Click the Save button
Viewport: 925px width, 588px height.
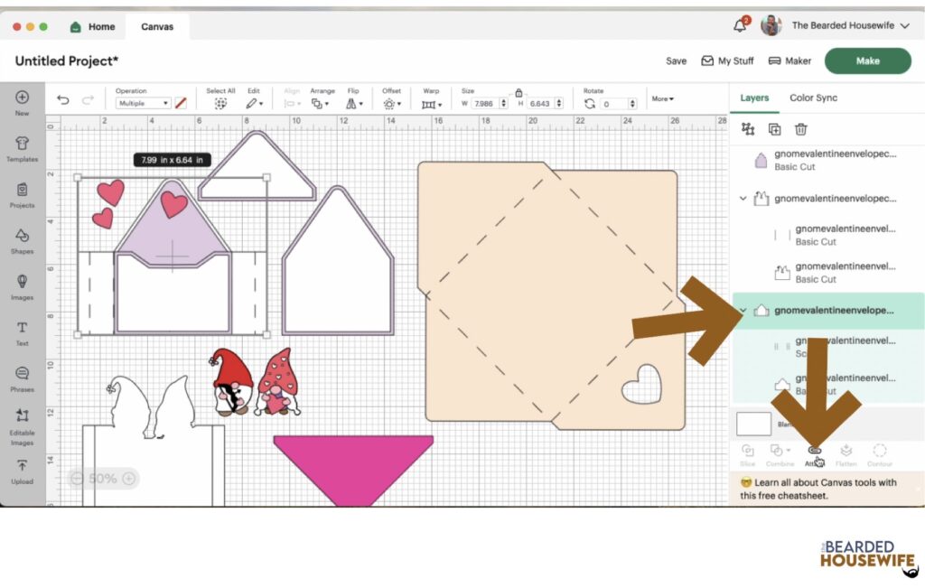tap(676, 61)
